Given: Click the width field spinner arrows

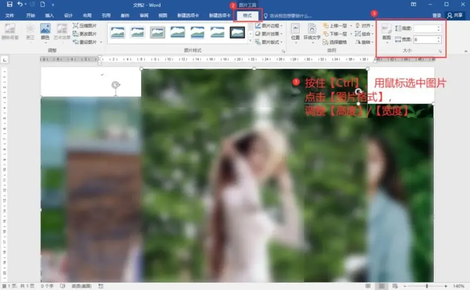Looking at the screenshot, I should click(x=439, y=39).
